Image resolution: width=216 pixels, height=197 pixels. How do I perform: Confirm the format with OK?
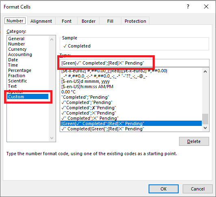tap(164, 189)
